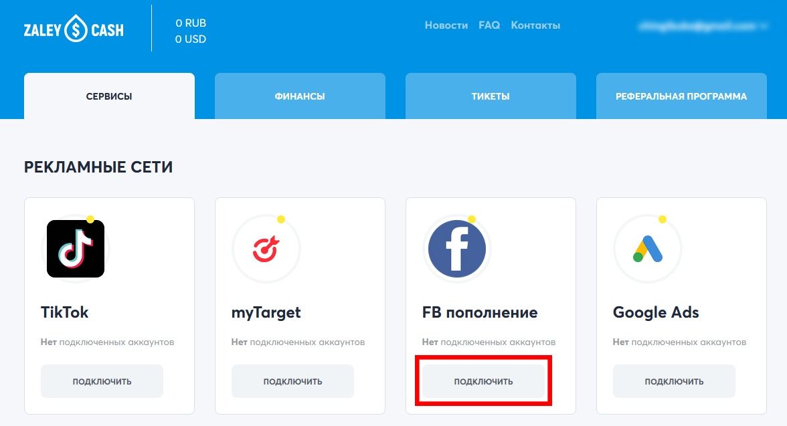Open the Контакты link

(535, 25)
